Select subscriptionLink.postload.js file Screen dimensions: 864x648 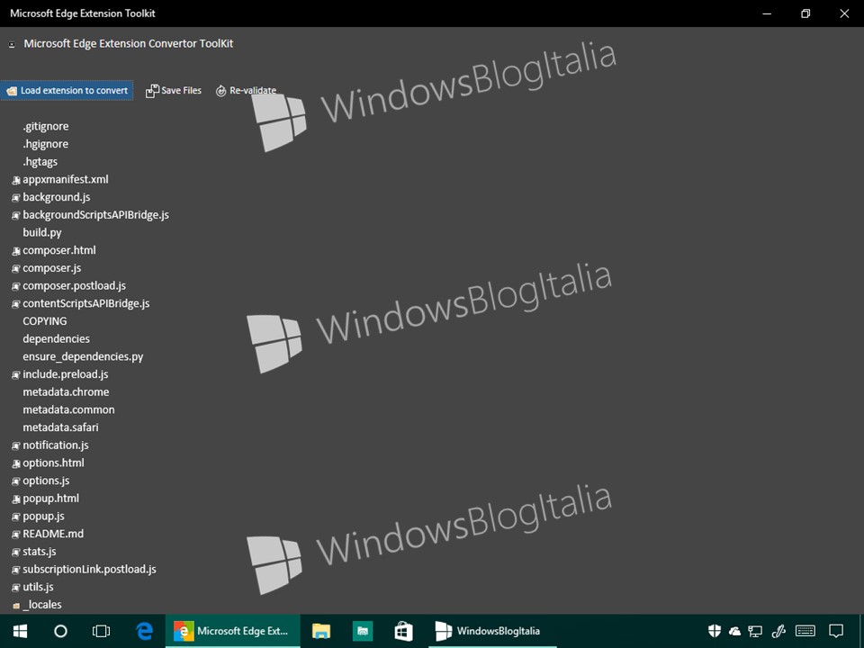[x=89, y=569]
